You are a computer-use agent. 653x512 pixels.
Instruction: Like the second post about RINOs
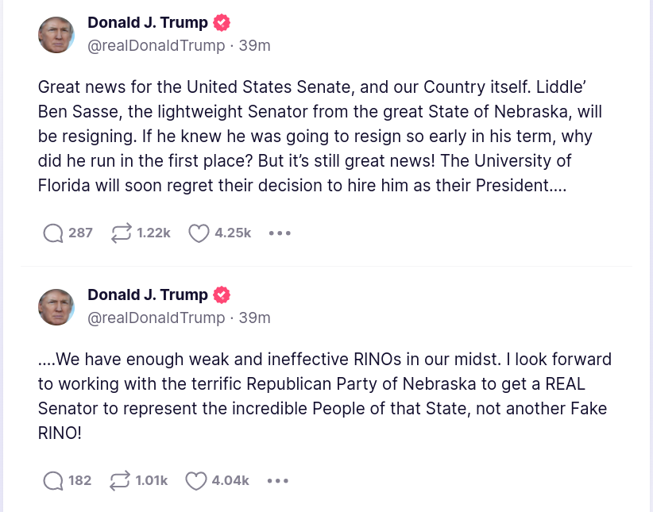tap(195, 481)
